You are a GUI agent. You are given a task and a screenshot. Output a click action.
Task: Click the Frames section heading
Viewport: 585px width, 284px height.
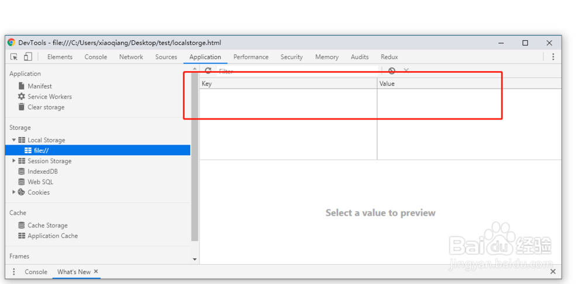(19, 256)
